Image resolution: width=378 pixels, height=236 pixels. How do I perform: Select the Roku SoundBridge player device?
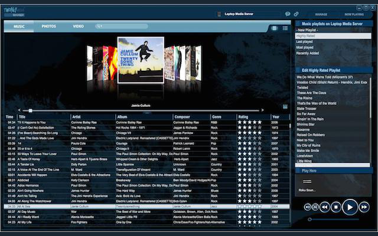pos(307,185)
